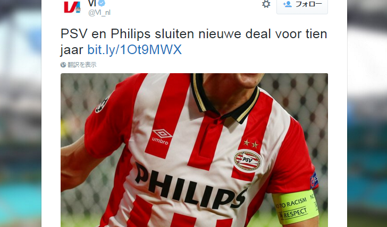Click the PSV club crest in the photo
The height and width of the screenshot is (227, 387).
pyautogui.click(x=247, y=161)
